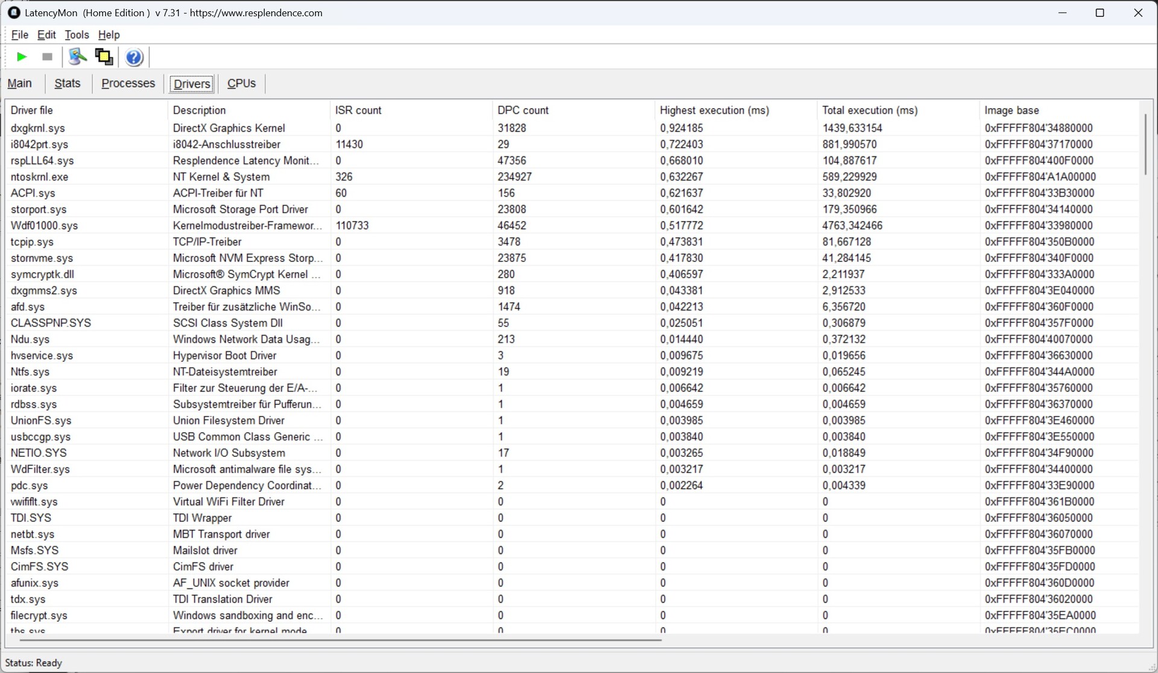Click the horizontal scrollbar at bottom

pyautogui.click(x=341, y=639)
